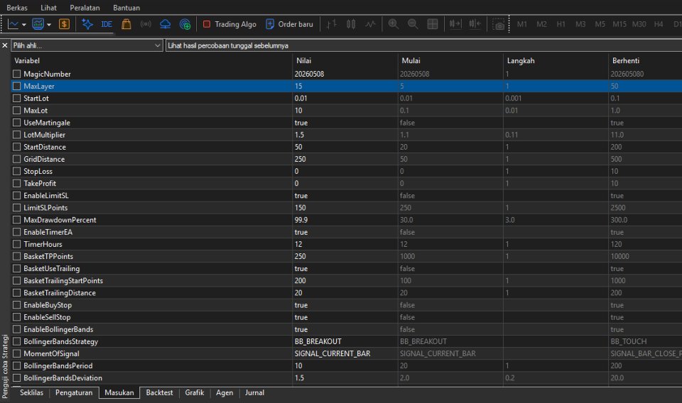Click the tile windows grid icon
The image size is (682, 403).
[433, 24]
